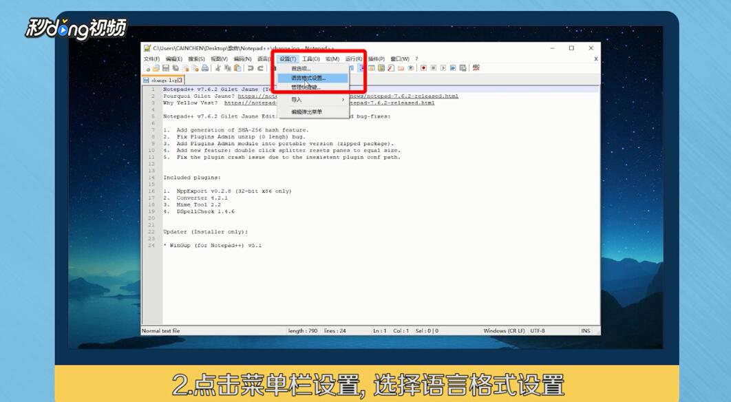Start macro recording with red dot icon

[424, 68]
